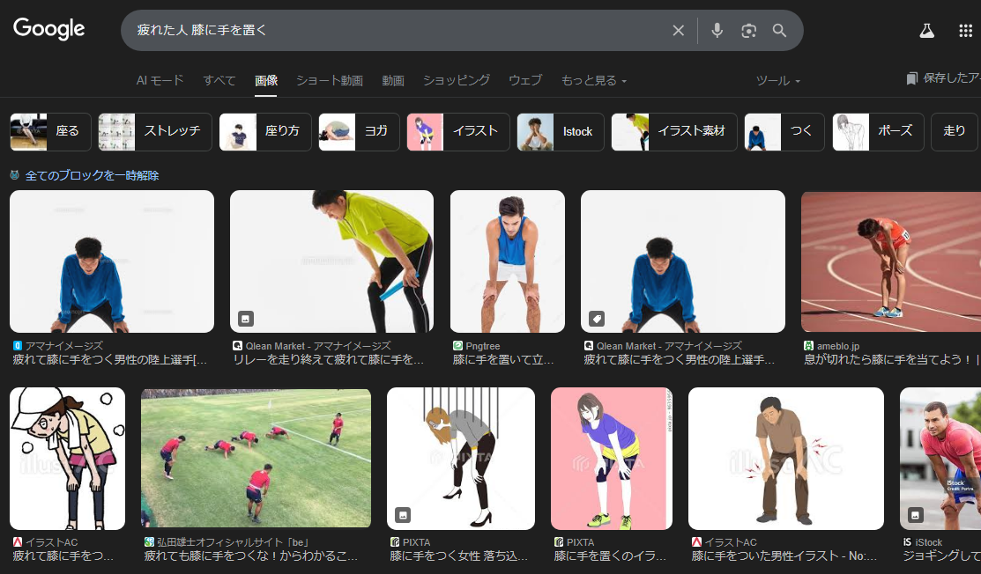Click the Google logo
981x574 pixels.
49,29
